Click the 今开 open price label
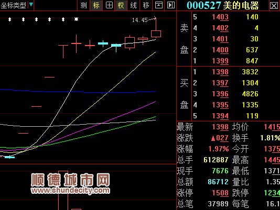 click(x=240, y=149)
